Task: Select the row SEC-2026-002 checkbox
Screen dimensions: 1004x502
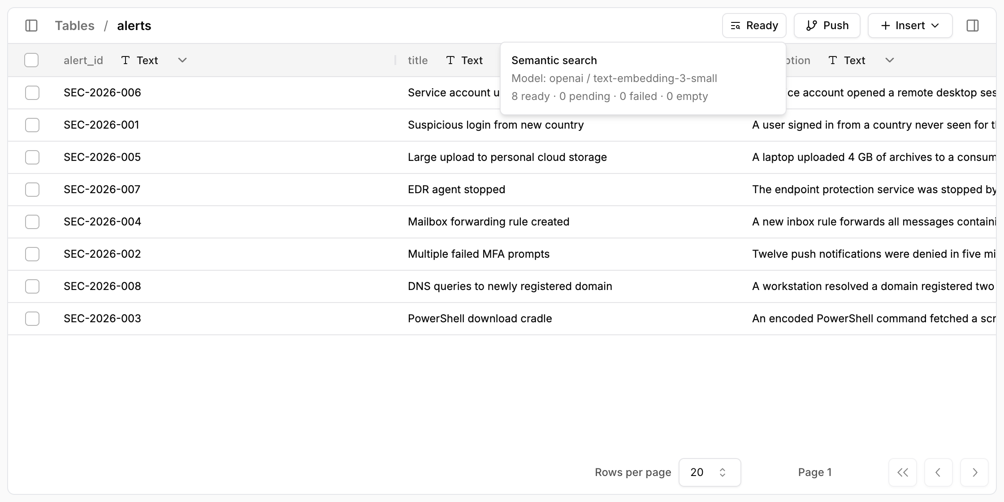Action: pos(32,254)
